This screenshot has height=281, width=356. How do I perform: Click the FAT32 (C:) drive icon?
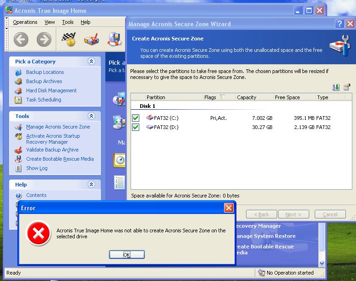coord(150,118)
